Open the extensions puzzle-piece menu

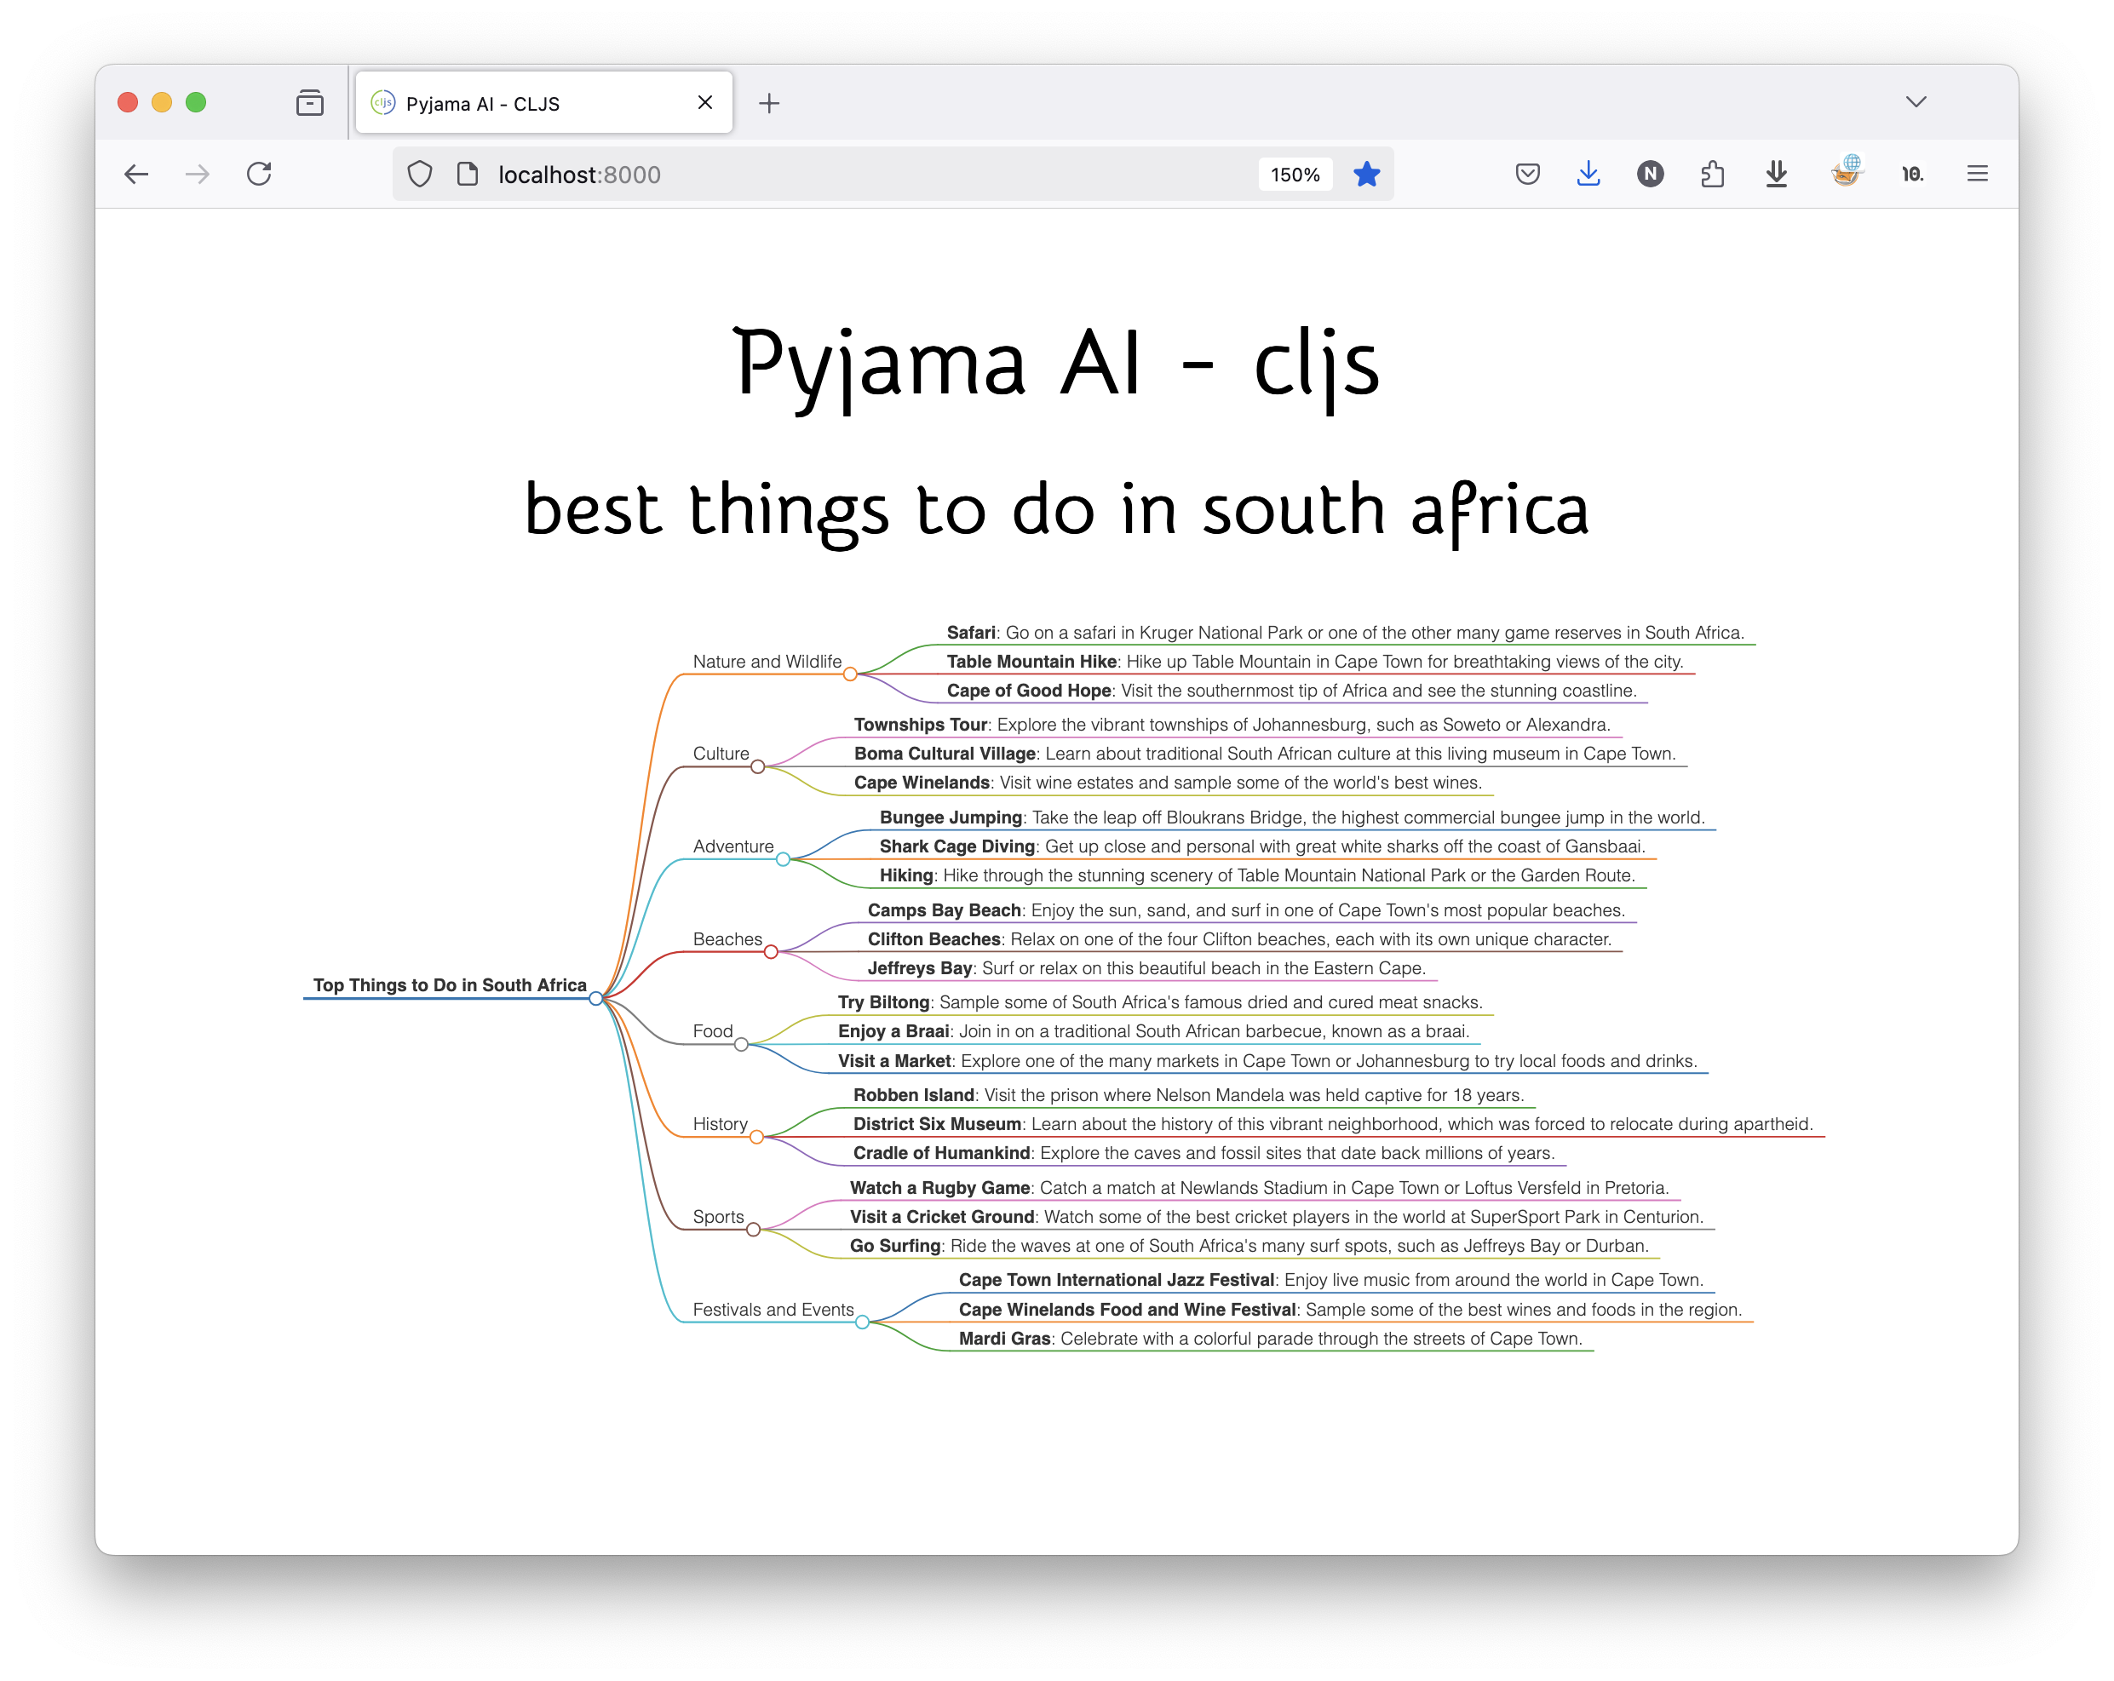1713,175
